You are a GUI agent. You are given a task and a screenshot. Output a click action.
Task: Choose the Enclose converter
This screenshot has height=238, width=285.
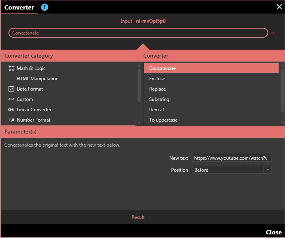[x=157, y=79]
